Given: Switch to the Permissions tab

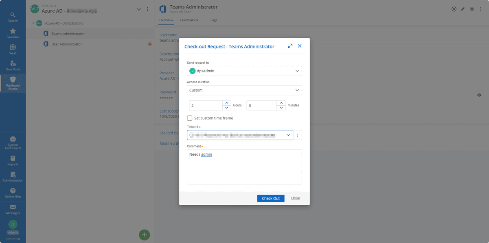Looking at the screenshot, I should point(189,20).
